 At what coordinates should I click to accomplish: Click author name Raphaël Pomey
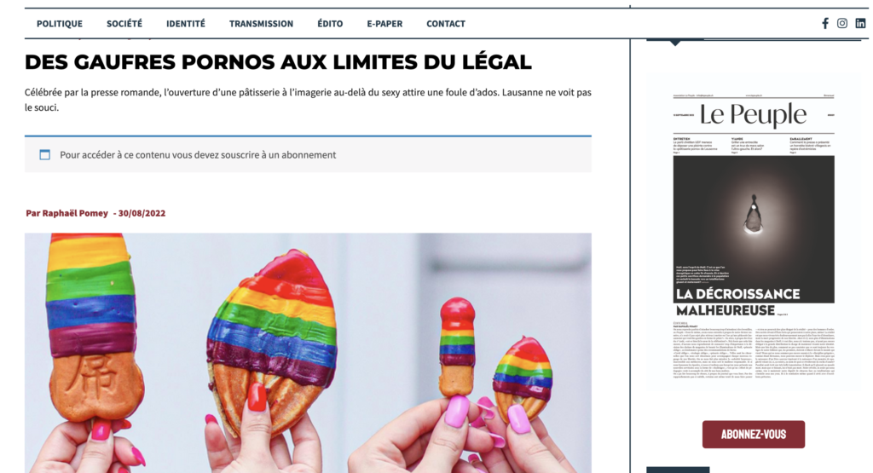tap(75, 213)
